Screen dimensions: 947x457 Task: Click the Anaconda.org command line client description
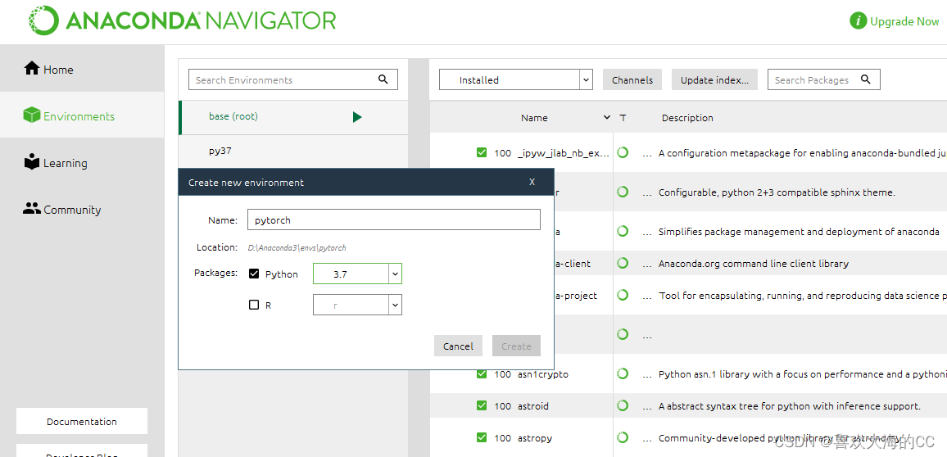pos(753,264)
